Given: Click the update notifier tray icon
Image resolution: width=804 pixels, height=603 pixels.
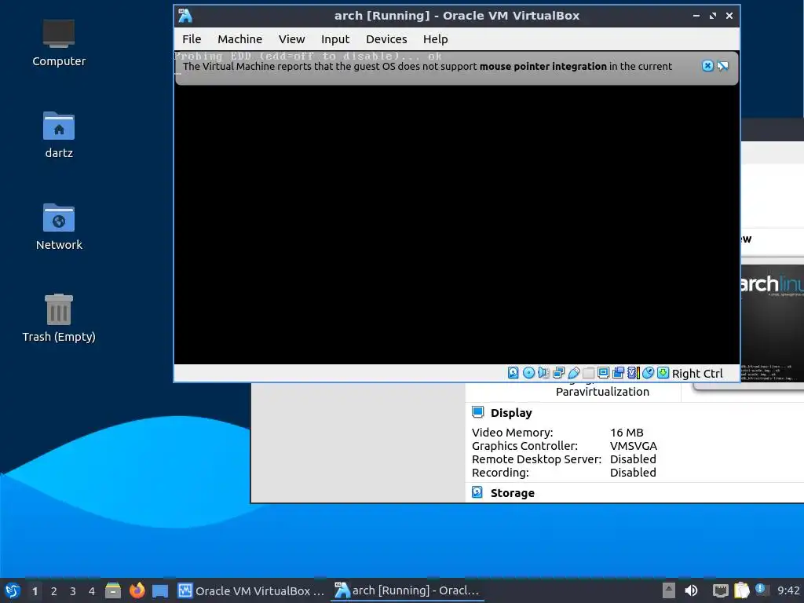Looking at the screenshot, I should click(x=762, y=590).
